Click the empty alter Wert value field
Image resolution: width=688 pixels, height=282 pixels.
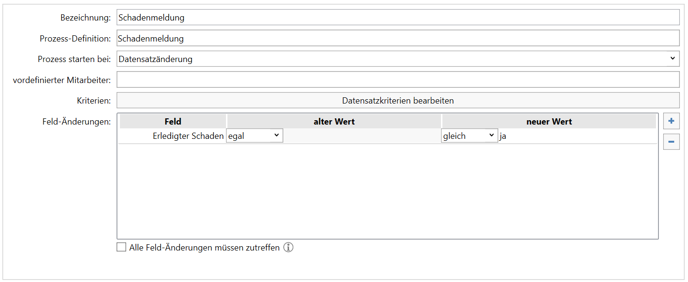362,136
